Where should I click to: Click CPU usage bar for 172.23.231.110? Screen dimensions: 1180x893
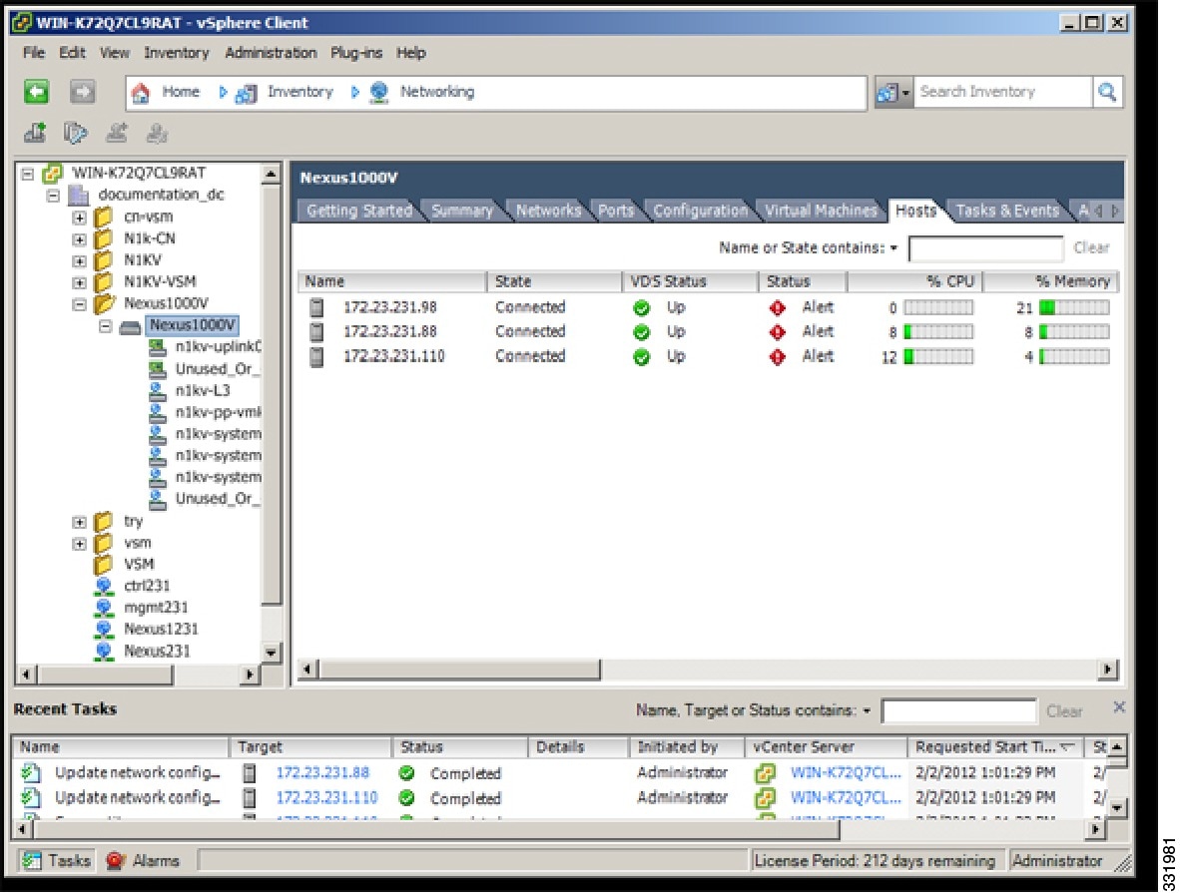coord(938,356)
